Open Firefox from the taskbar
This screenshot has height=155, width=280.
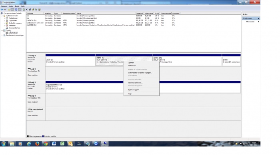[x=37, y=143]
